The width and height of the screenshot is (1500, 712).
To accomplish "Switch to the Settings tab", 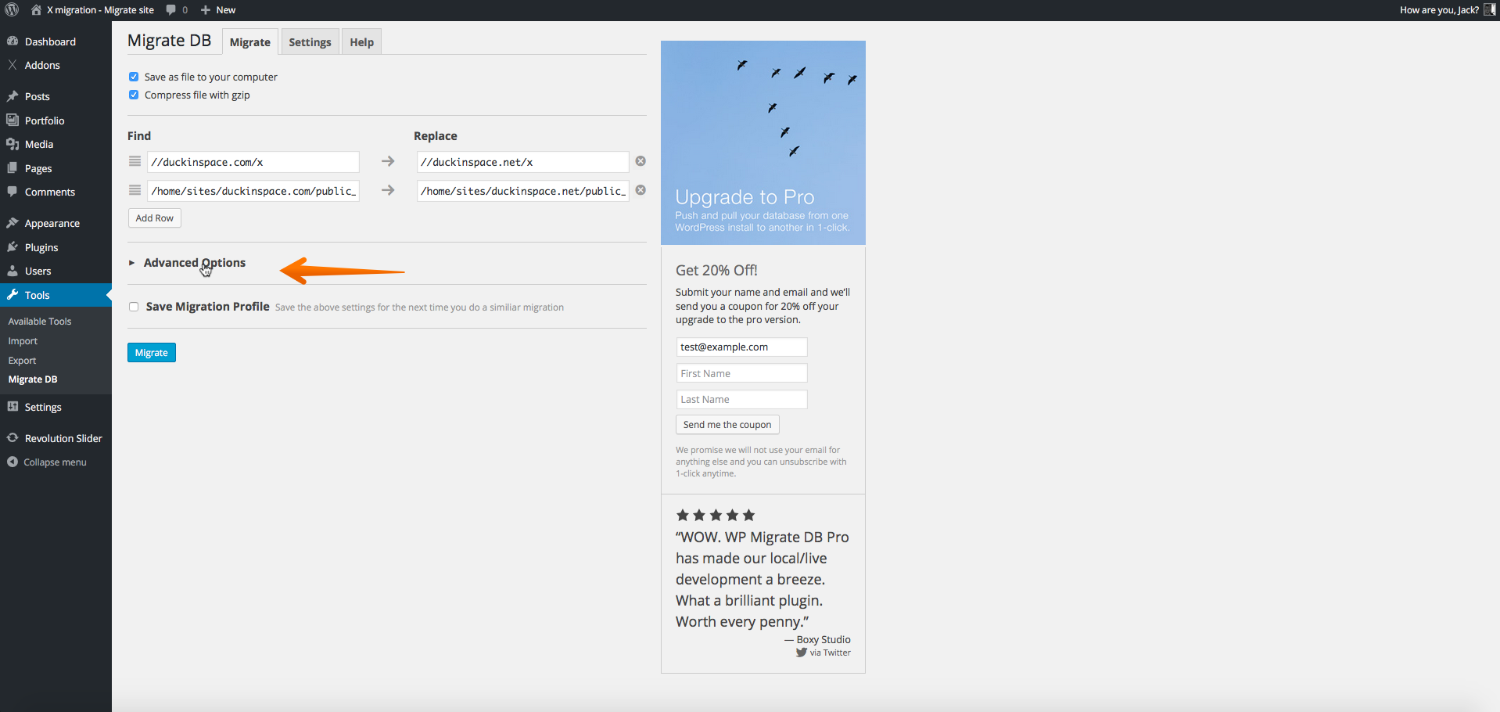I will tap(310, 42).
